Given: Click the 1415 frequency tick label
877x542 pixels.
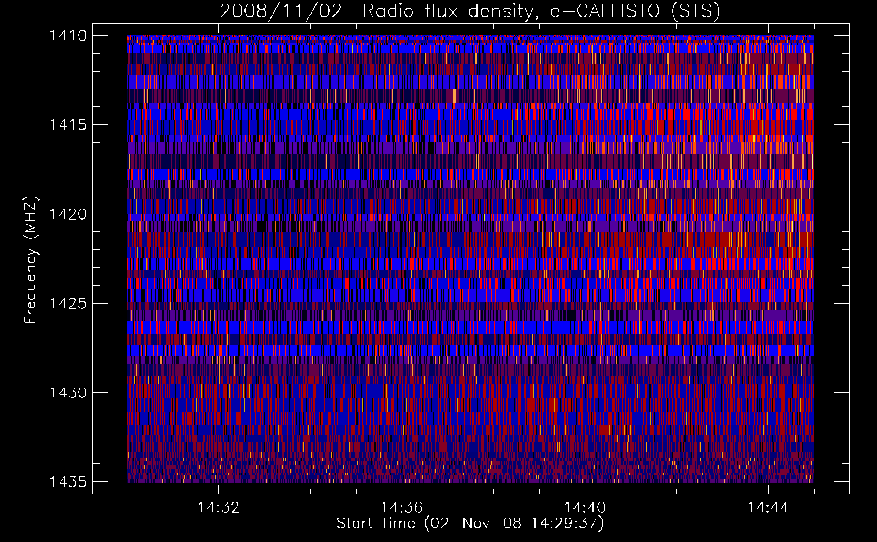Looking at the screenshot, I should [68, 125].
